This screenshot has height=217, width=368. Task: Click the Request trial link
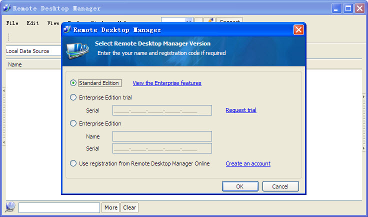pos(241,110)
